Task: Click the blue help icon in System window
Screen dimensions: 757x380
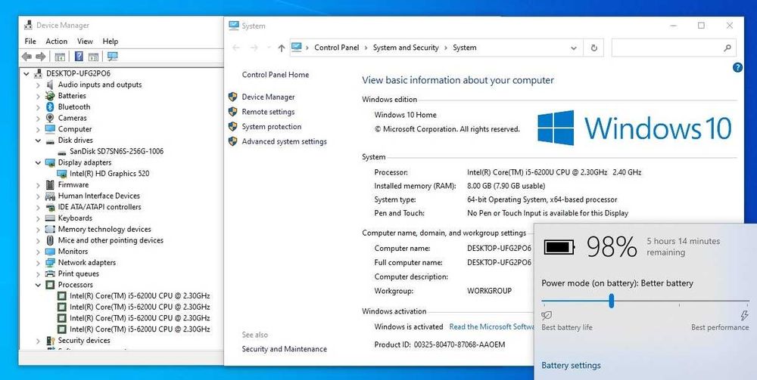Action: (x=737, y=68)
